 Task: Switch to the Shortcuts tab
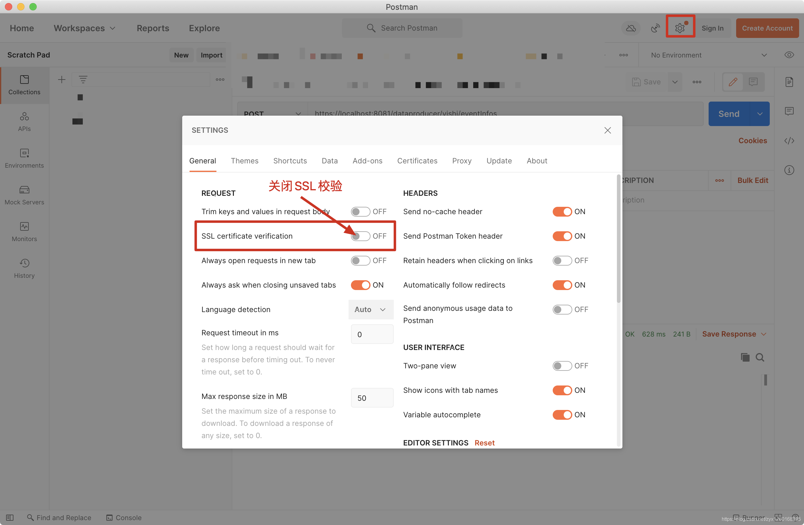[290, 161]
